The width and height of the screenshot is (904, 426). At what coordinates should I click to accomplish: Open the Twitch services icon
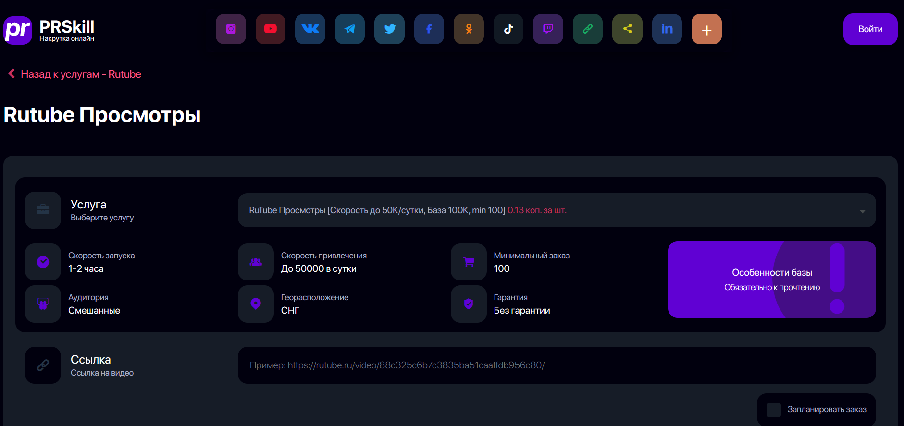[548, 29]
